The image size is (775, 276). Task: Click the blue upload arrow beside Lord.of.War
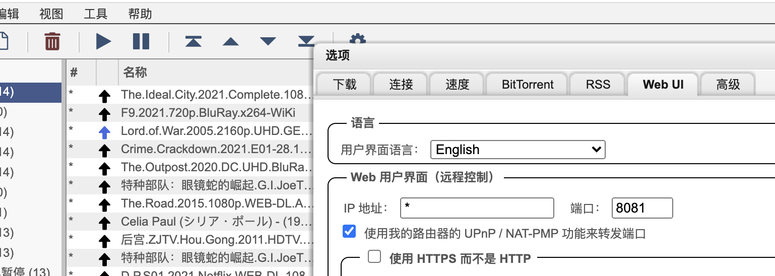(x=104, y=132)
